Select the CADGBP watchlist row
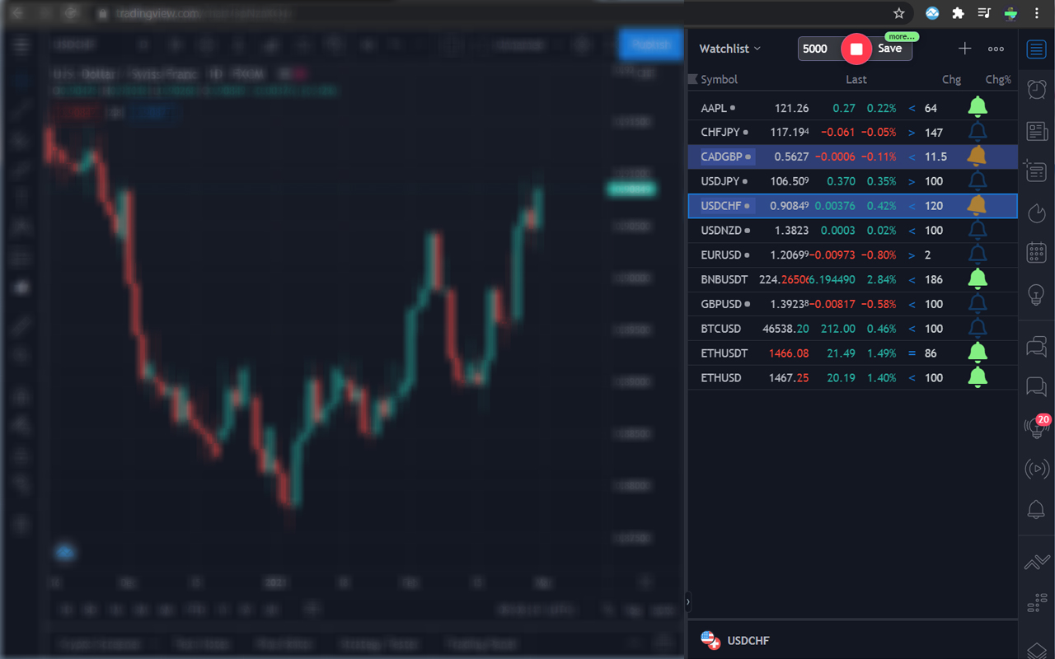Viewport: 1055px width, 659px height. pyautogui.click(x=852, y=157)
